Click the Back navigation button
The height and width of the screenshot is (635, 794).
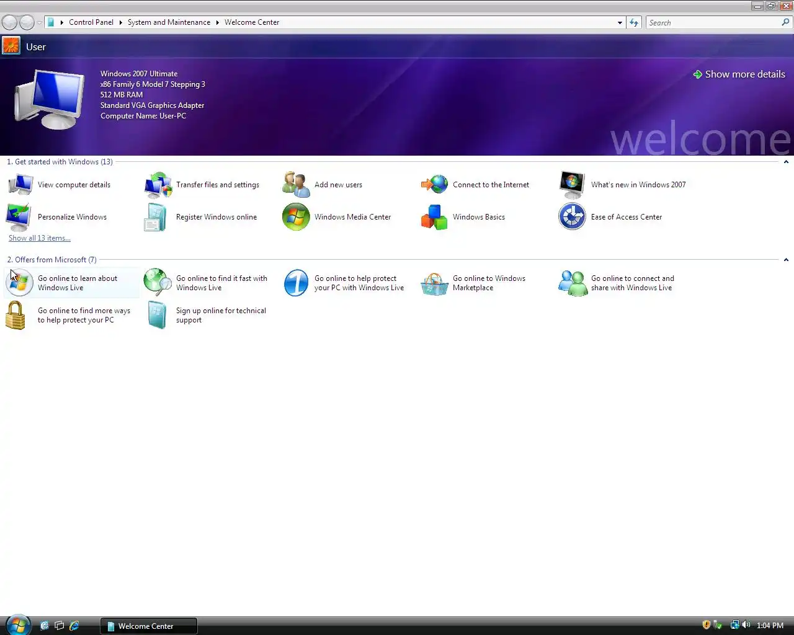pos(9,23)
